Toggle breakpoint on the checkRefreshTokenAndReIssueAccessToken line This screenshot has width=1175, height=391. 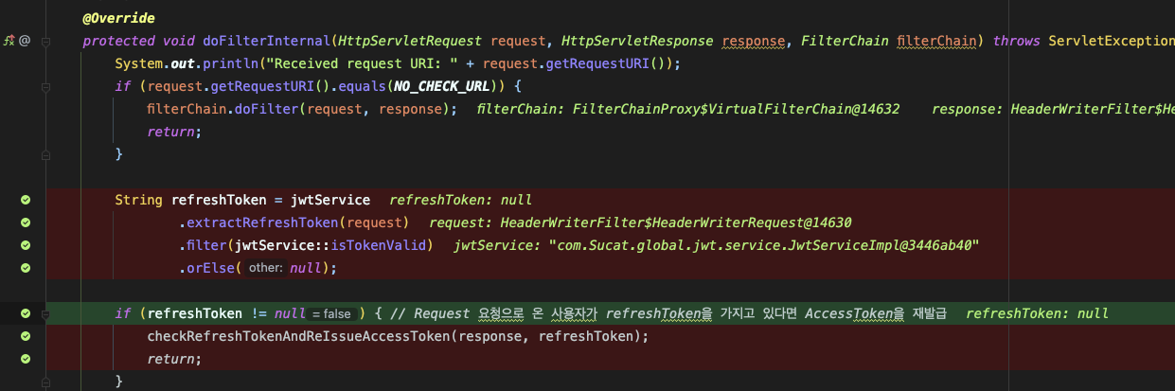(x=26, y=336)
